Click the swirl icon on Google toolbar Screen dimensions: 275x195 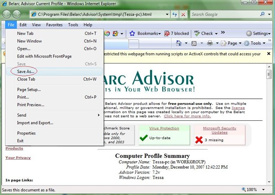coord(107,33)
